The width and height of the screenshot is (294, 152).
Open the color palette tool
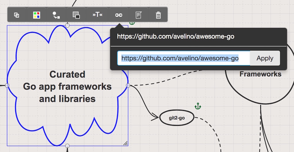click(x=36, y=15)
